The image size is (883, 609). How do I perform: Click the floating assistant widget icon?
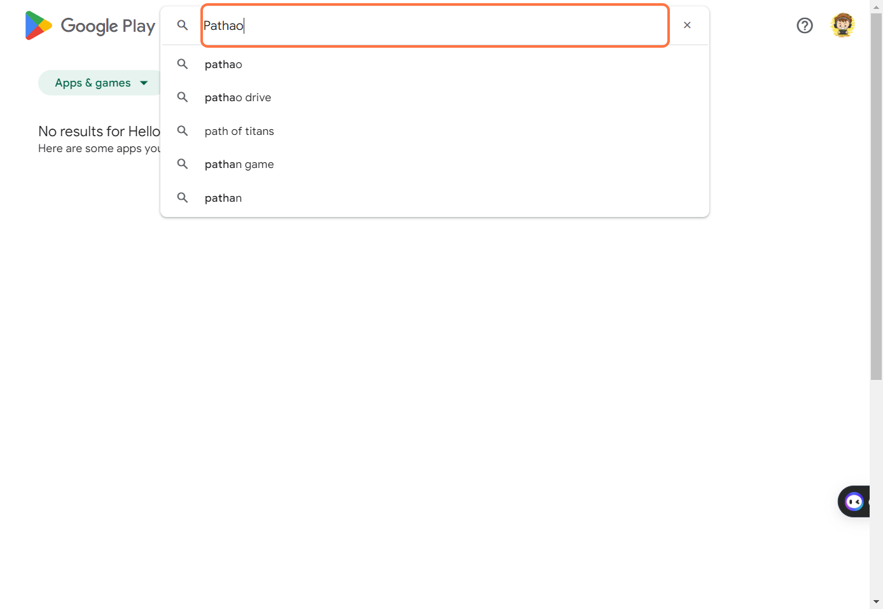pyautogui.click(x=854, y=501)
